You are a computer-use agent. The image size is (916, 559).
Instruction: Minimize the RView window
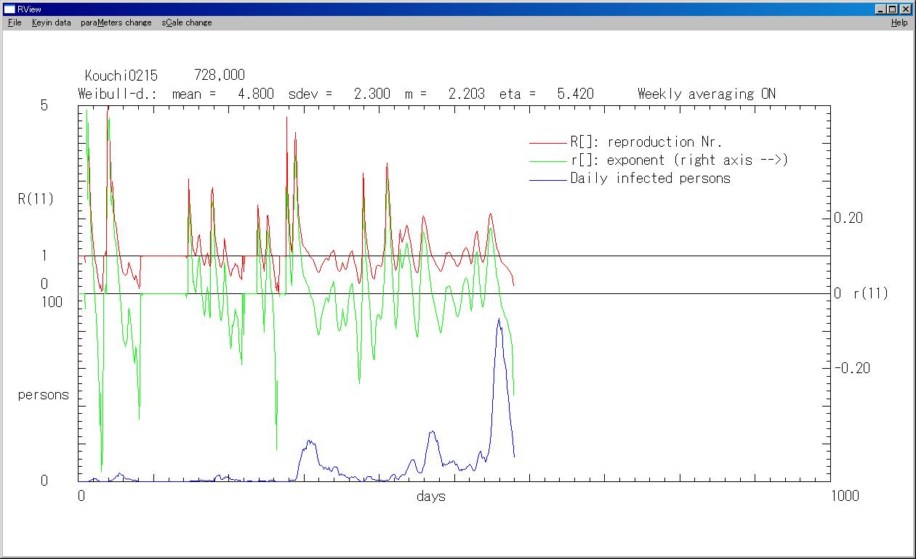[880, 9]
